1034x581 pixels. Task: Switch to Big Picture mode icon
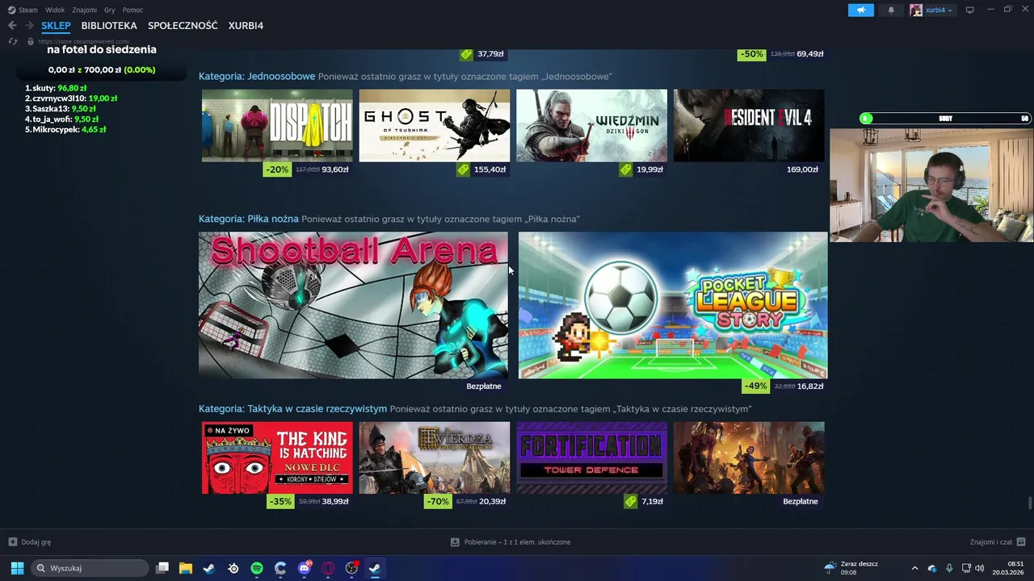coord(970,10)
